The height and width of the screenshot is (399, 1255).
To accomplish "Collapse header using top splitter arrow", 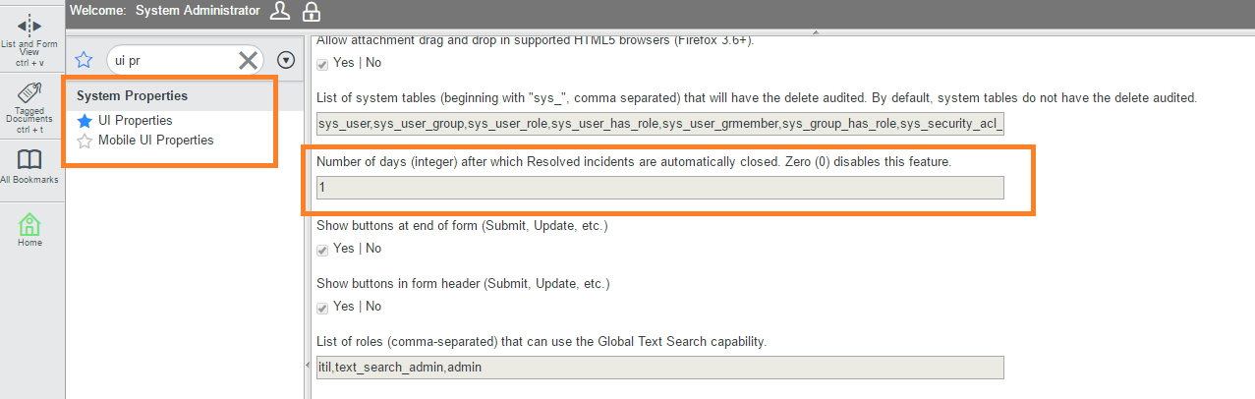I will (x=816, y=32).
